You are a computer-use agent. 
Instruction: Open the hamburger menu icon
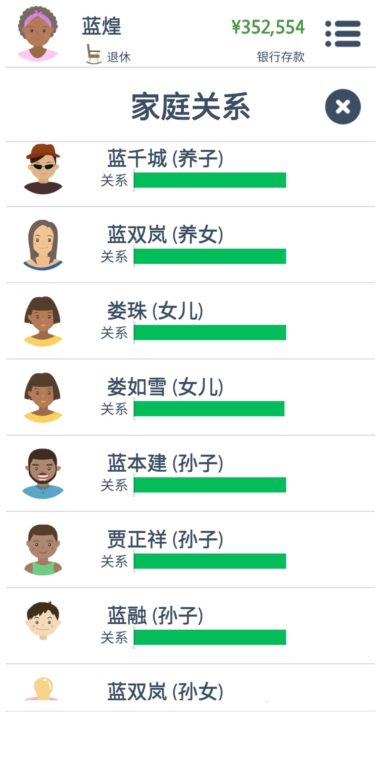click(x=343, y=34)
